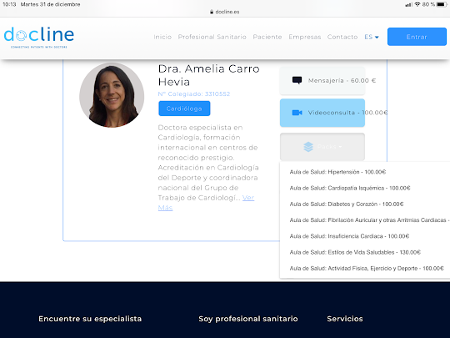Choose Aula de Salud: Diabetes y Corazón
Viewport: 450px width, 338px height.
(x=347, y=204)
